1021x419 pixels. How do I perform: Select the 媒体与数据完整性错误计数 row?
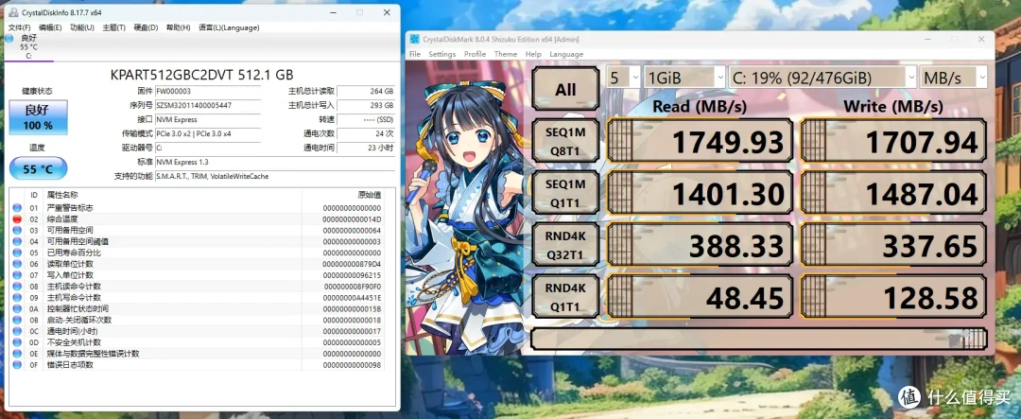(197, 354)
